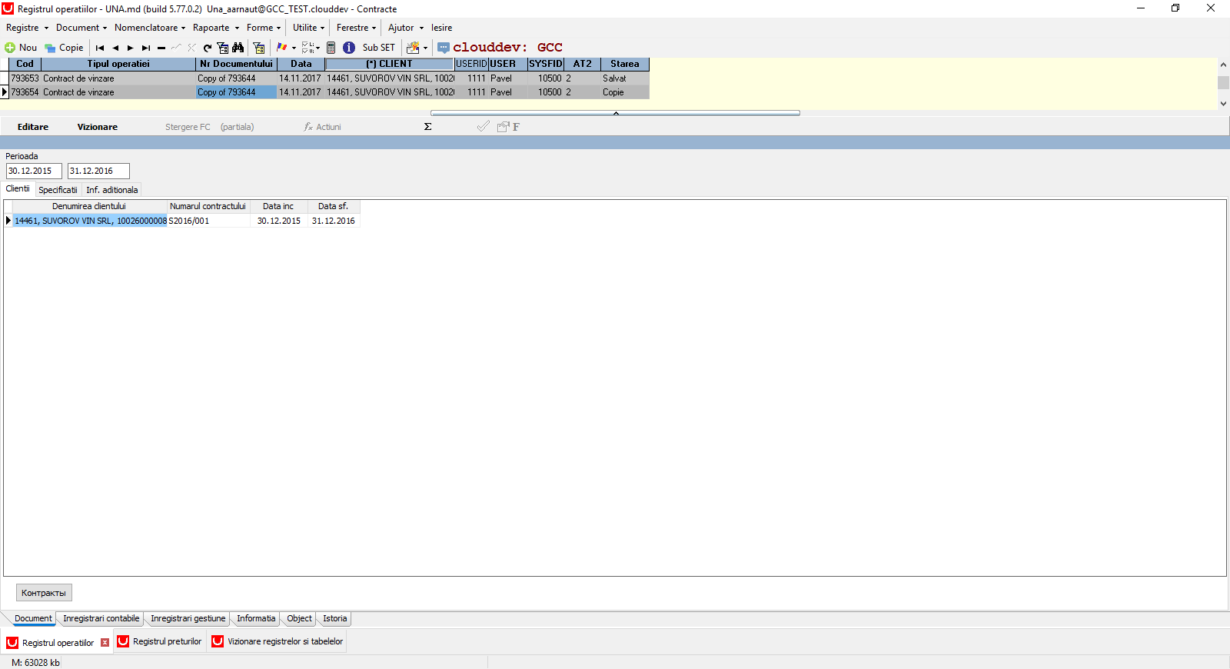Click the period end date field 31.12.2016
The width and height of the screenshot is (1230, 669).
tap(98, 171)
